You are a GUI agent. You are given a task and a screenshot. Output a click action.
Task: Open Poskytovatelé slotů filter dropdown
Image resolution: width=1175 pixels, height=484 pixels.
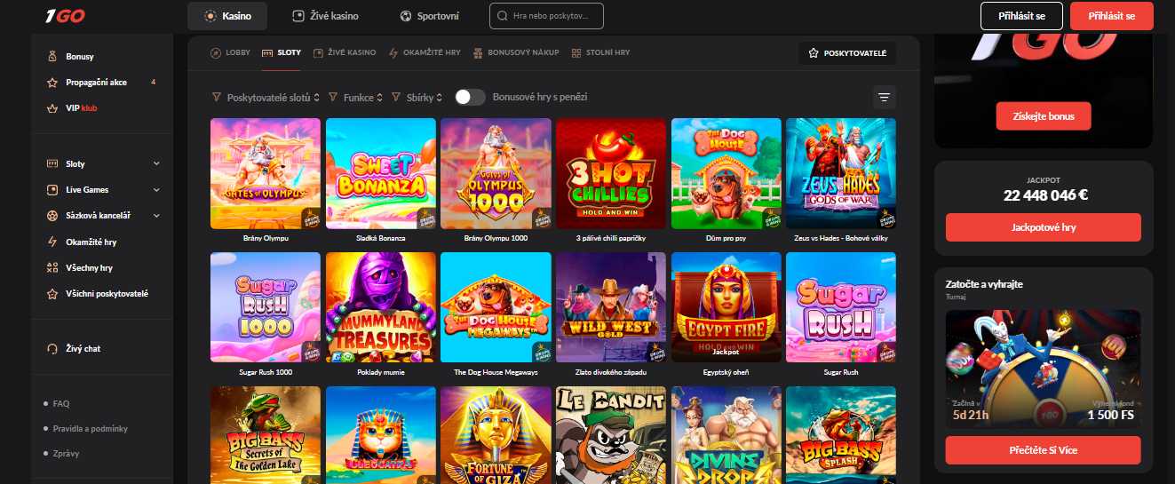point(266,98)
